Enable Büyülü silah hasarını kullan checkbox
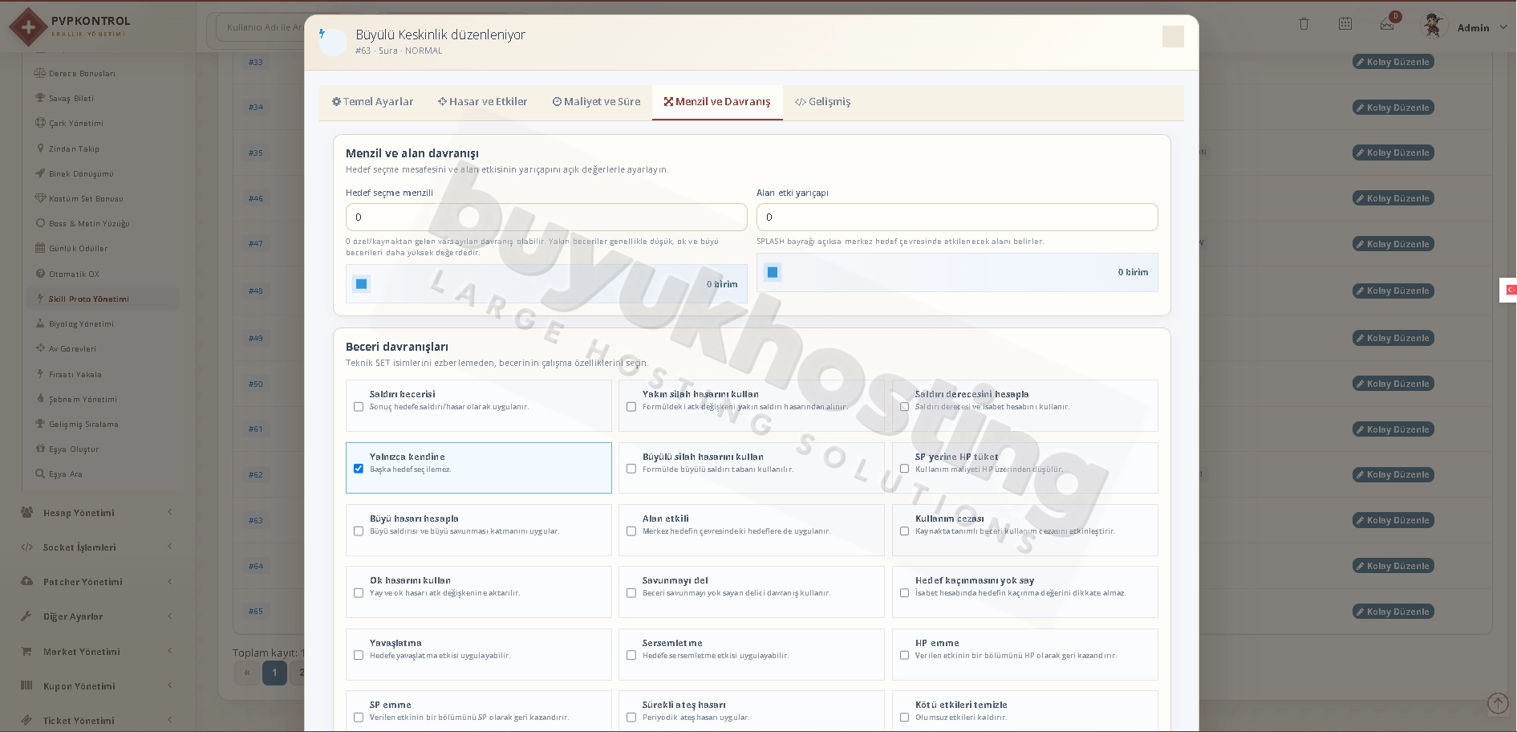 (x=631, y=469)
